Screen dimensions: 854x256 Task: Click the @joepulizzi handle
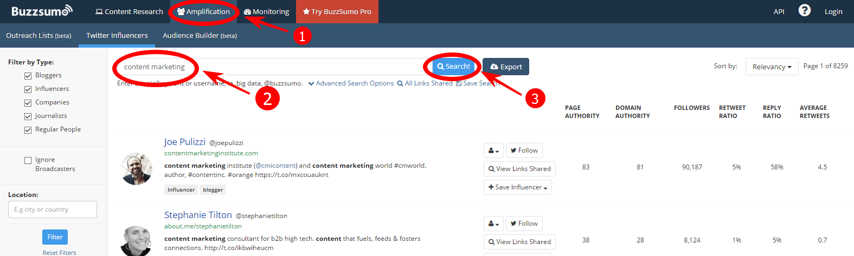click(226, 143)
